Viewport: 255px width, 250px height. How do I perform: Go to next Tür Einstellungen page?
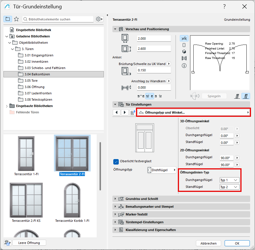[x=125, y=112]
